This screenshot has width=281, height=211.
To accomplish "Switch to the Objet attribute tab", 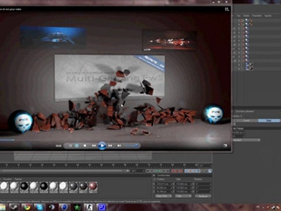I will click(x=269, y=120).
